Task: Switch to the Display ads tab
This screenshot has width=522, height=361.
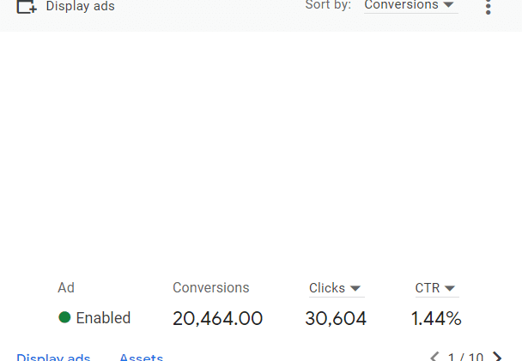Action: 53,358
